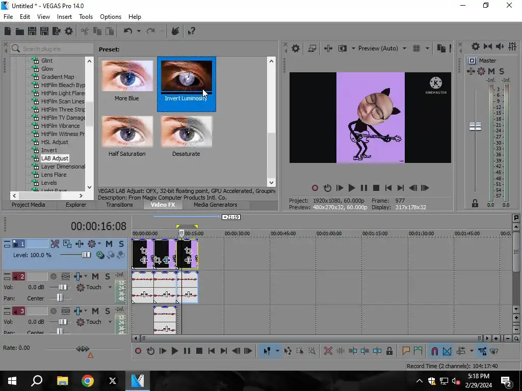Solo audio track 2
Image resolution: width=522 pixels, height=391 pixels.
[108, 276]
